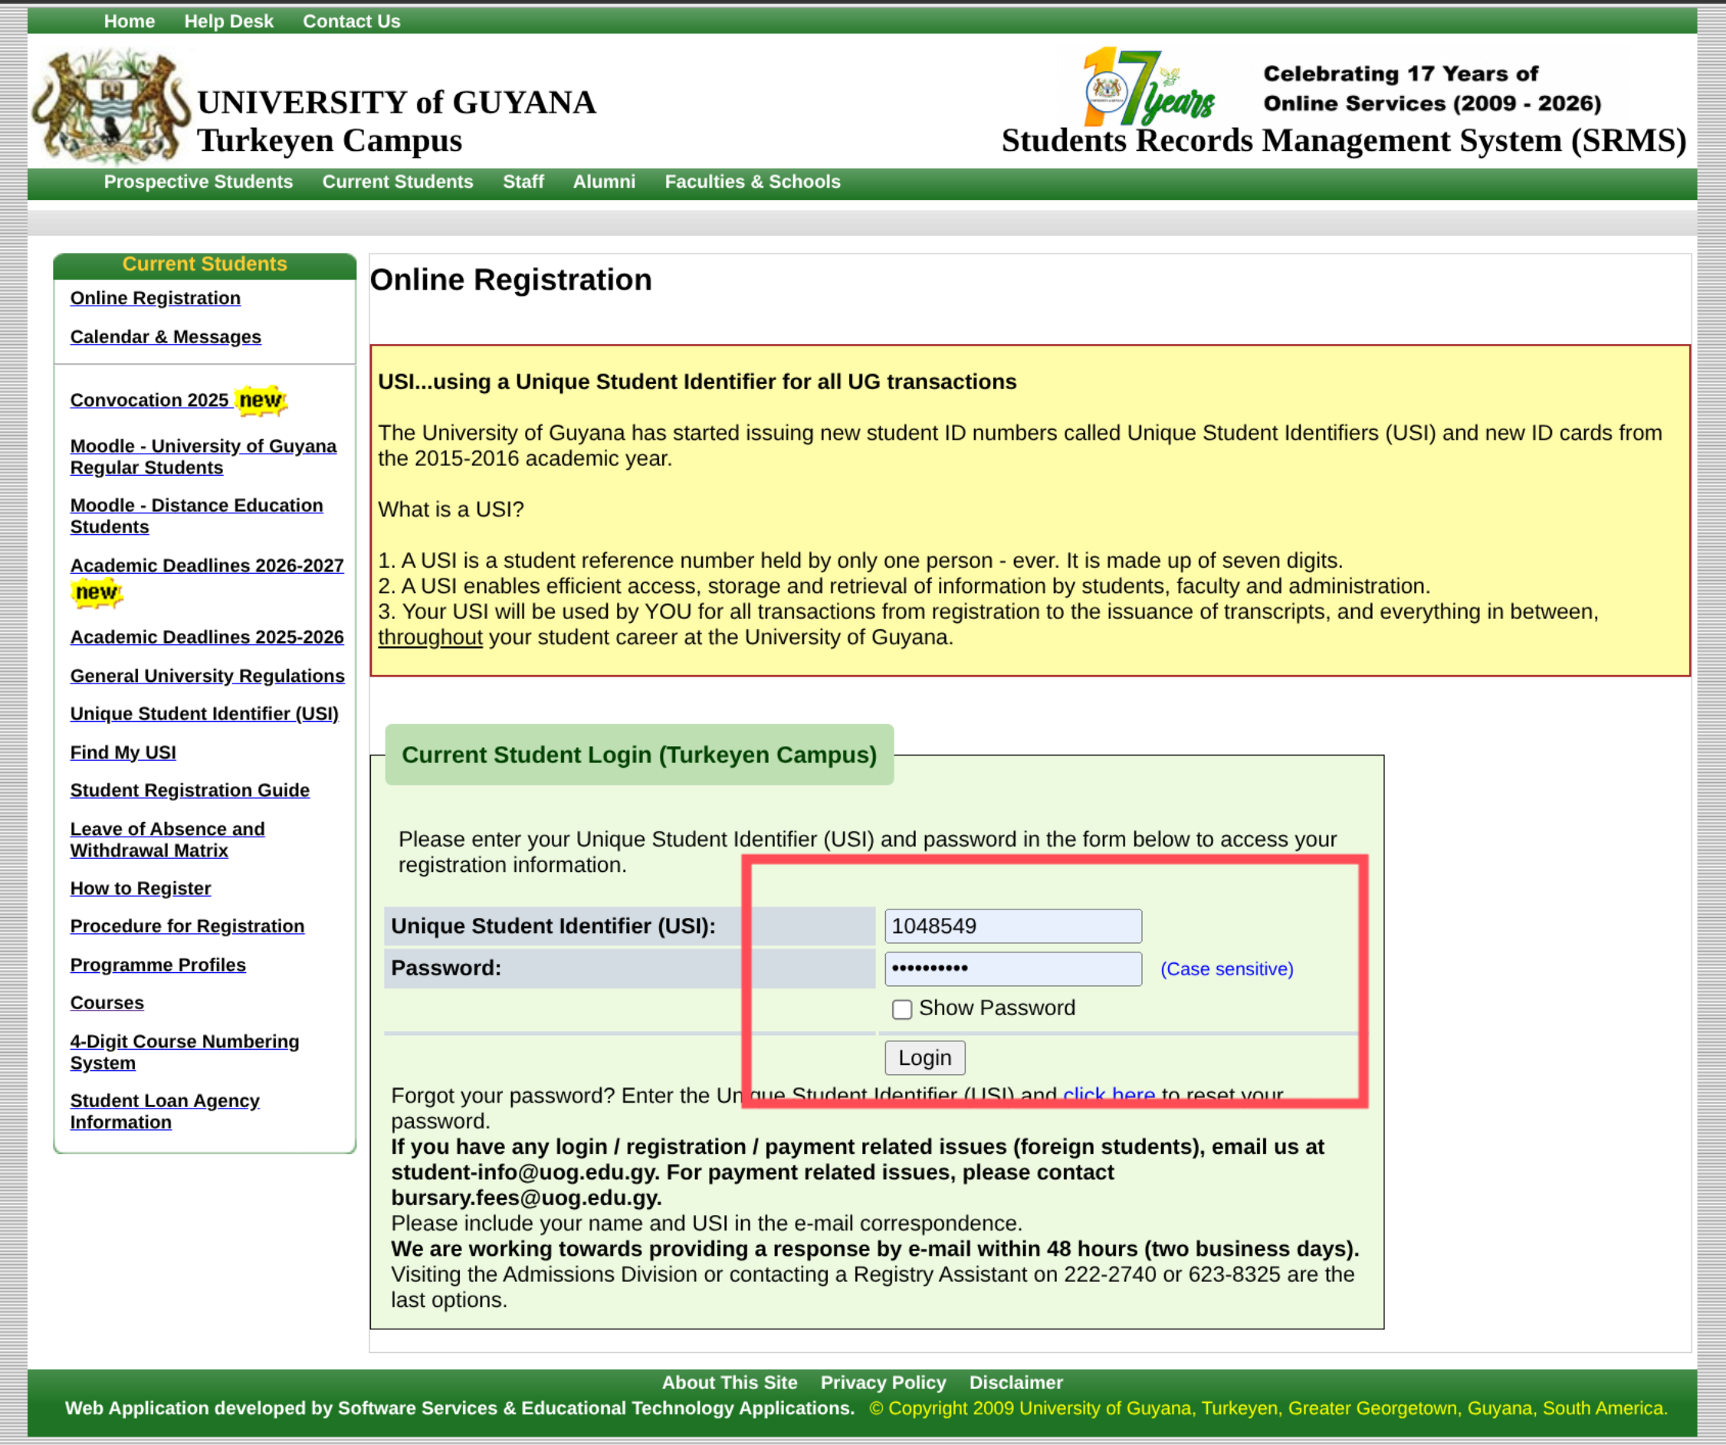Click 'click here' to reset your password
Image resolution: width=1726 pixels, height=1445 pixels.
[1109, 1095]
